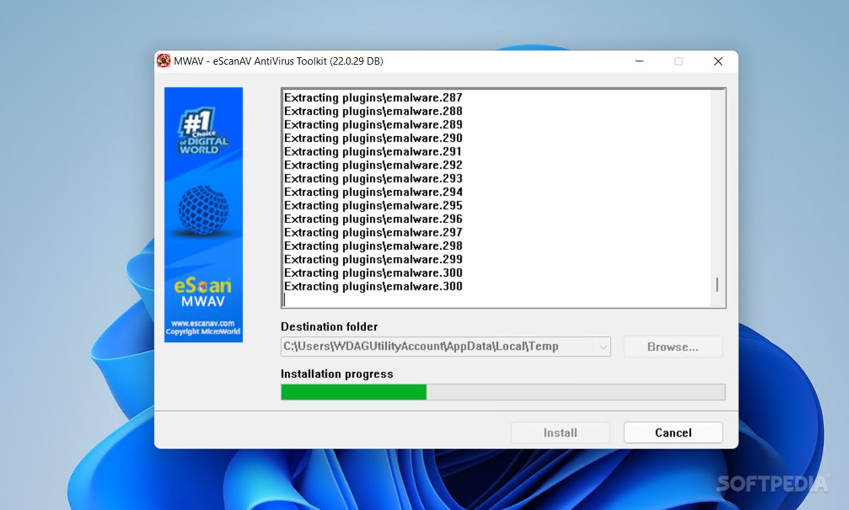The height and width of the screenshot is (510, 849).
Task: Click log line emalware.295
Action: (373, 205)
